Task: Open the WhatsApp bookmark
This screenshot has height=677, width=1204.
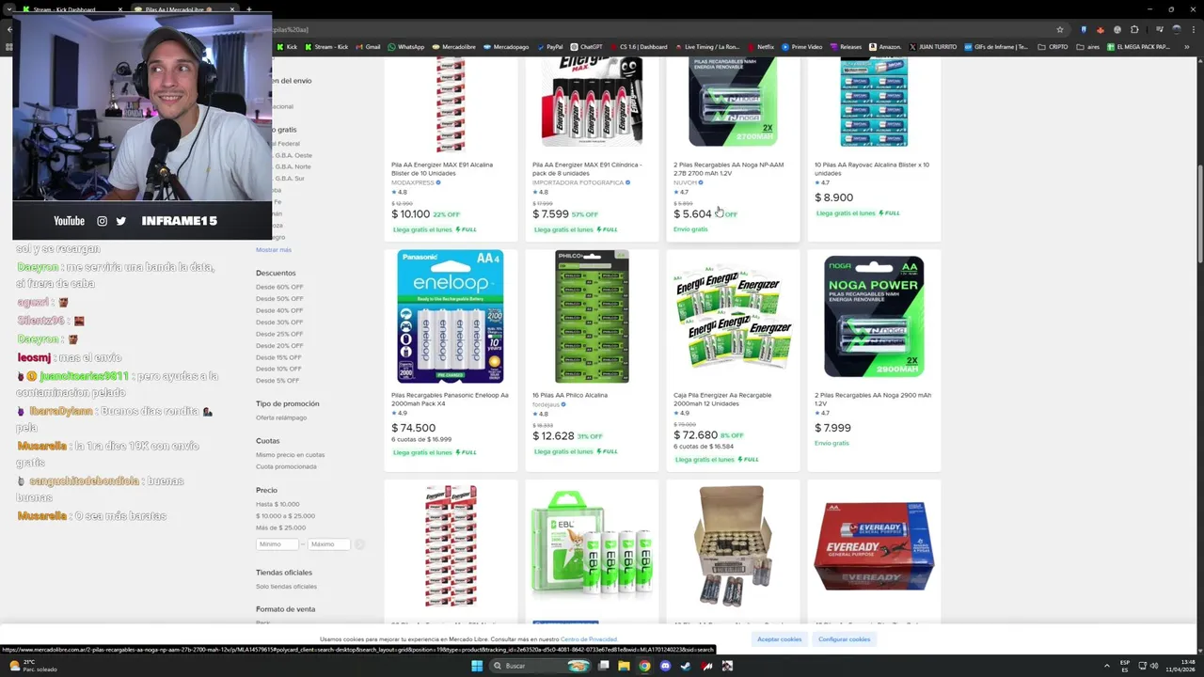Action: pos(405,47)
